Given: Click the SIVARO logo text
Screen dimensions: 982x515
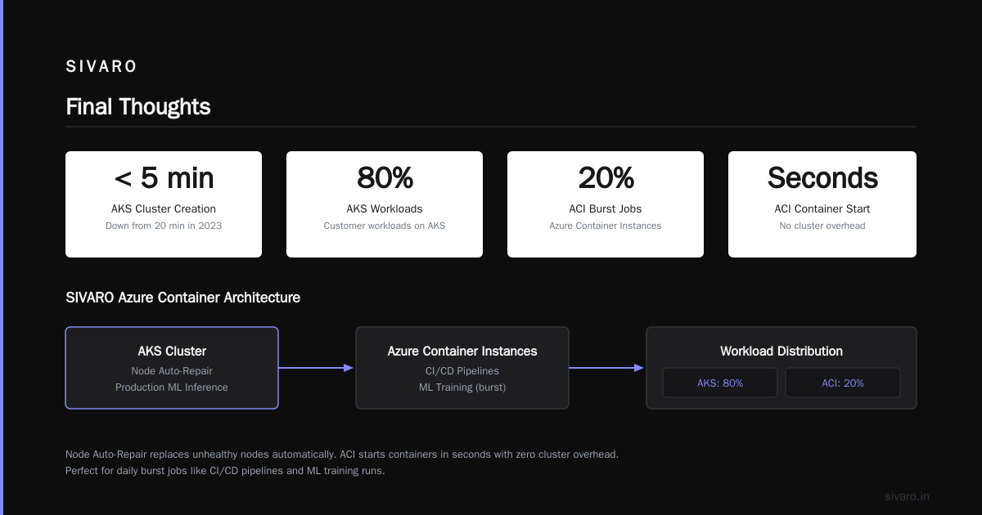Looking at the screenshot, I should pos(101,67).
